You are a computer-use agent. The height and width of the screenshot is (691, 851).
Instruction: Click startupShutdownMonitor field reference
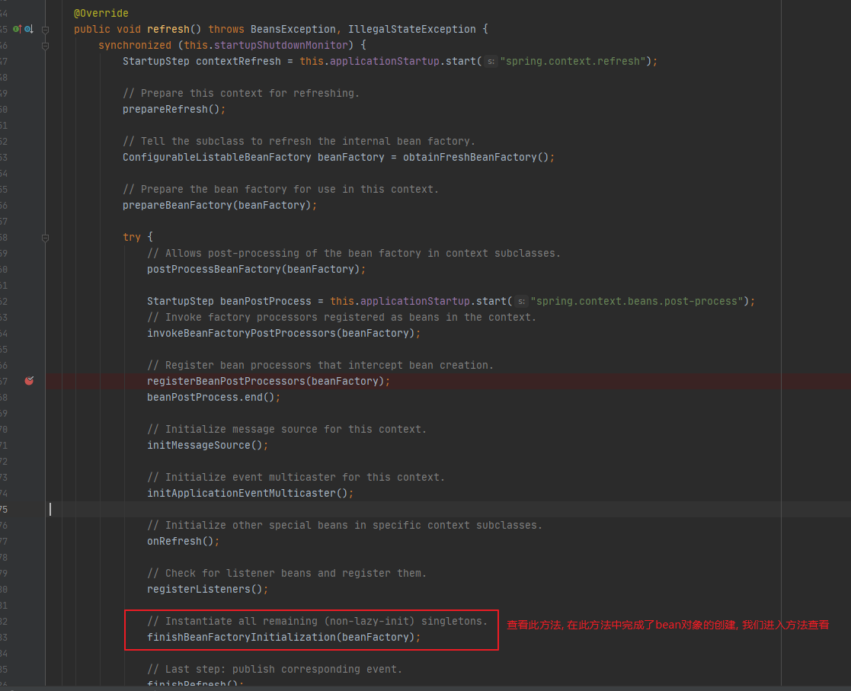pyautogui.click(x=280, y=45)
